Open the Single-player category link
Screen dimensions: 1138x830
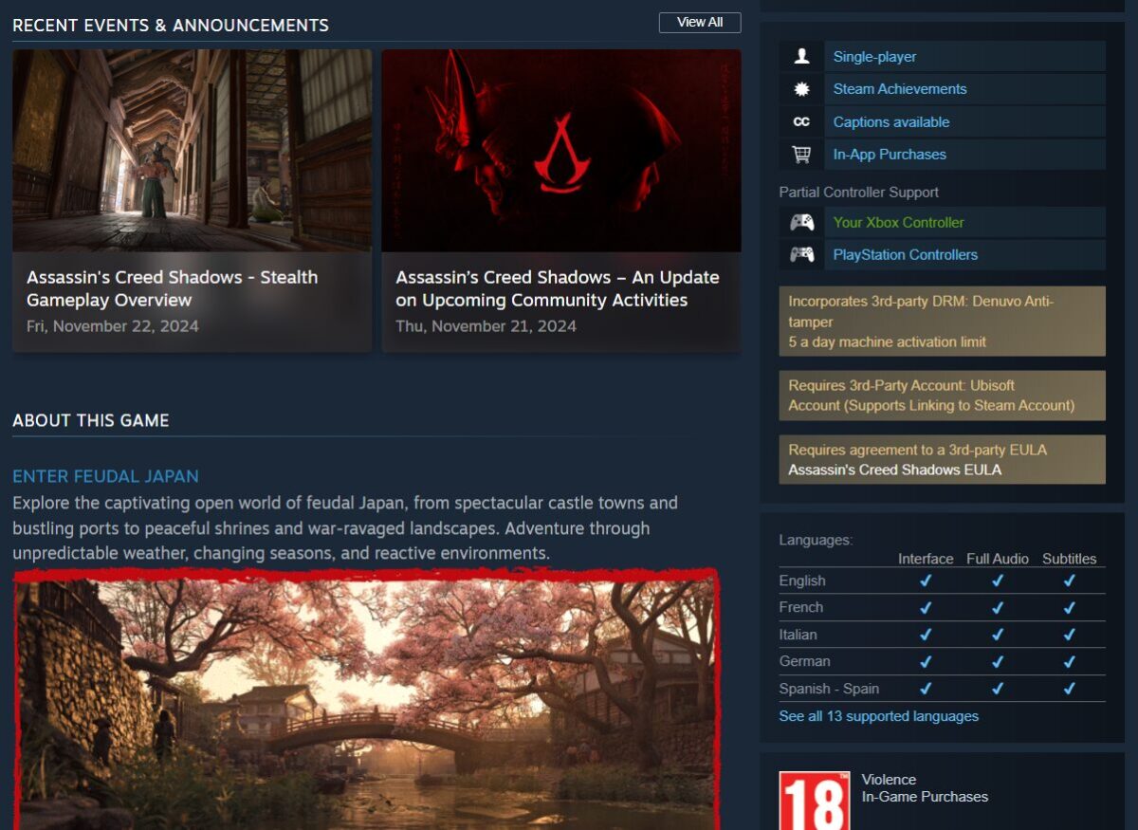(874, 57)
